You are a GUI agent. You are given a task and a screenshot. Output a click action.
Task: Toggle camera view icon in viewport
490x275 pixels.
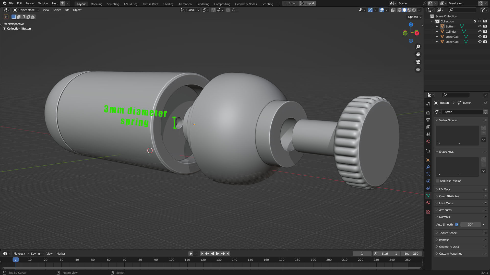[418, 62]
